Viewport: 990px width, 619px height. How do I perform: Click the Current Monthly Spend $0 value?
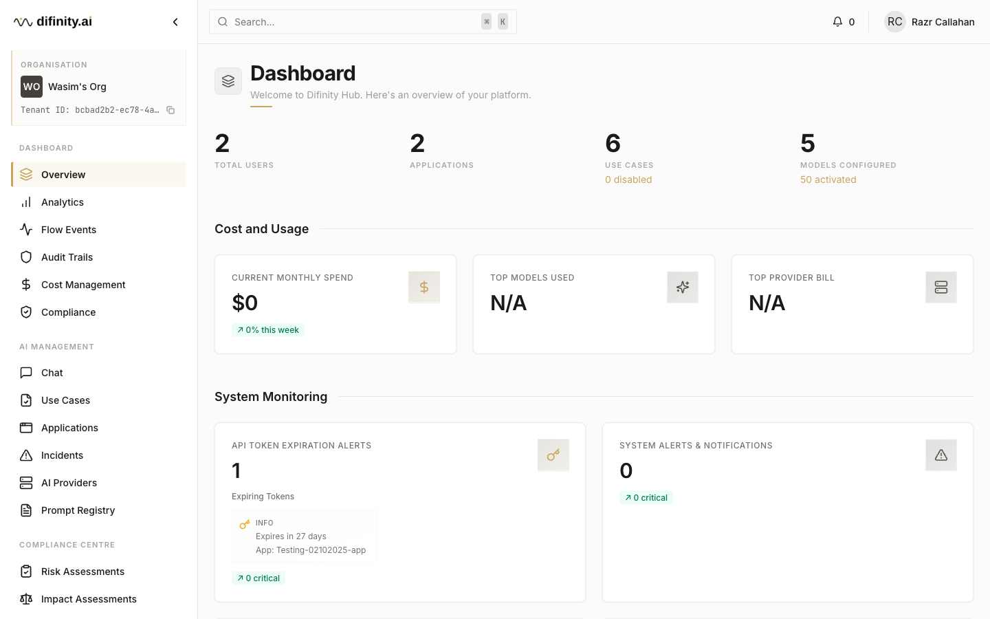pyautogui.click(x=245, y=303)
